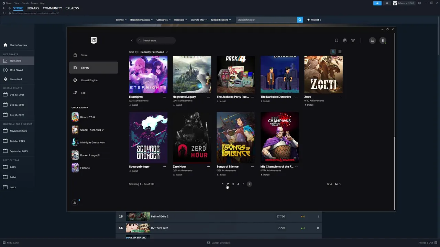Open the Epic profile avatar E

click(383, 40)
